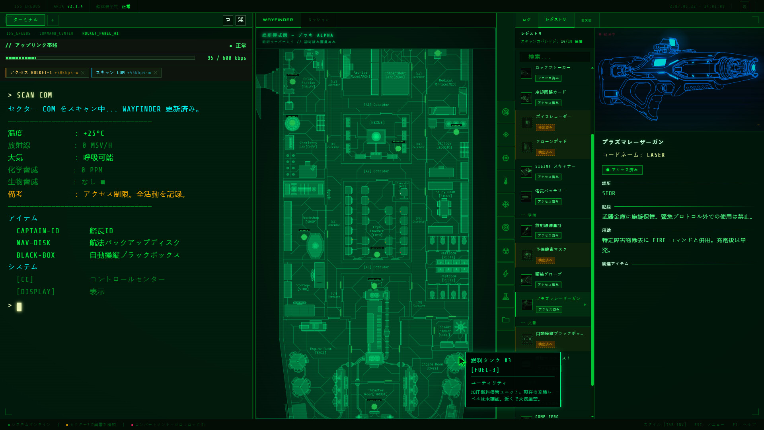Select the thermometer filter icon

[x=506, y=181]
